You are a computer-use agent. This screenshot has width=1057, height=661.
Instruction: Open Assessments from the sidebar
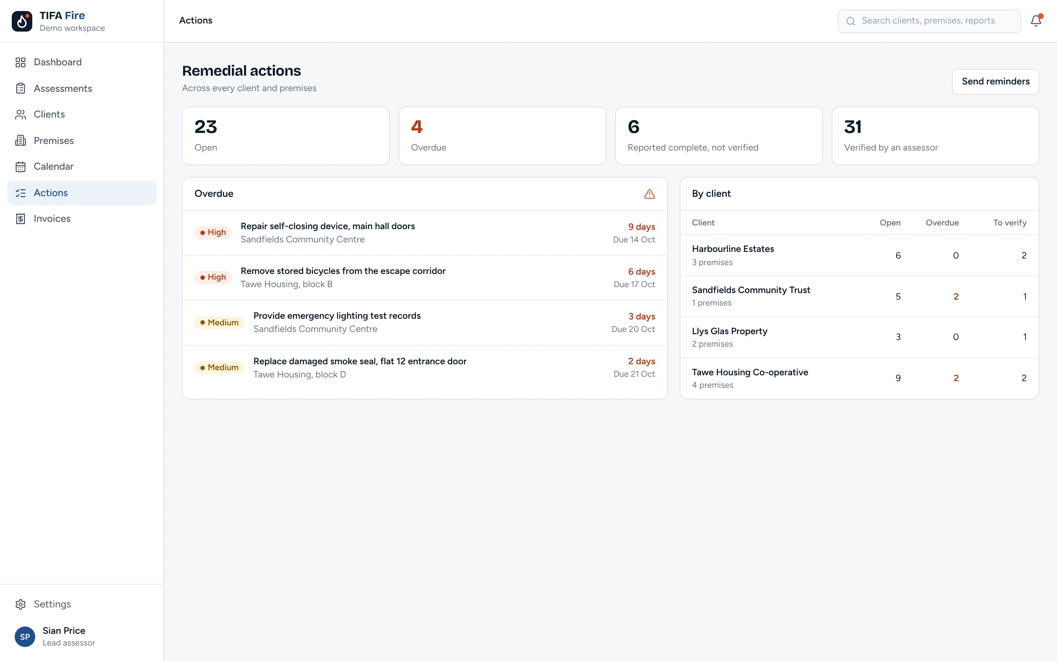[82, 88]
